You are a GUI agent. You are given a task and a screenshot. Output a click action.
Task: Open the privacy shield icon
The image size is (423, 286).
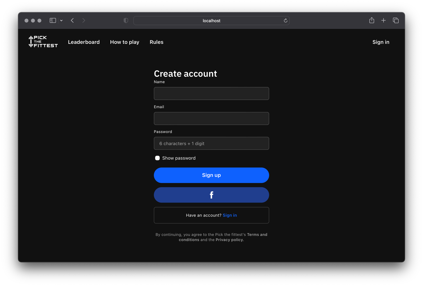[126, 21]
